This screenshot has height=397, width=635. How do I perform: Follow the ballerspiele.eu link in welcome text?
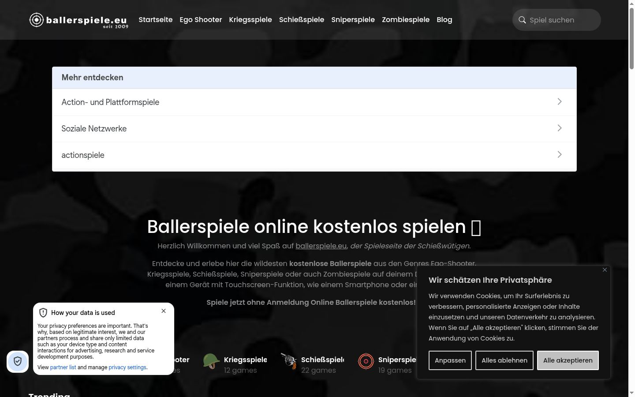[321, 246]
